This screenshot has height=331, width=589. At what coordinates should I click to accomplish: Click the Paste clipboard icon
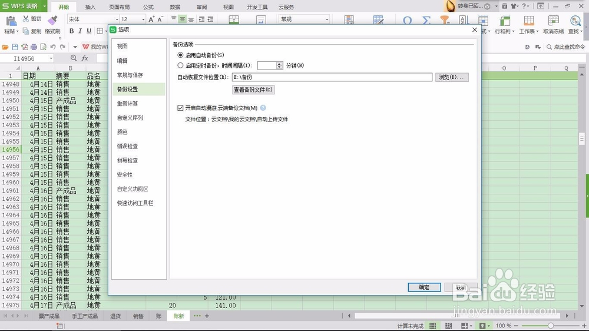pos(11,21)
